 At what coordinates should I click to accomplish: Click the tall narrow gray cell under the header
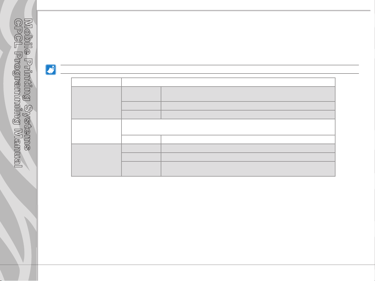coord(141,94)
